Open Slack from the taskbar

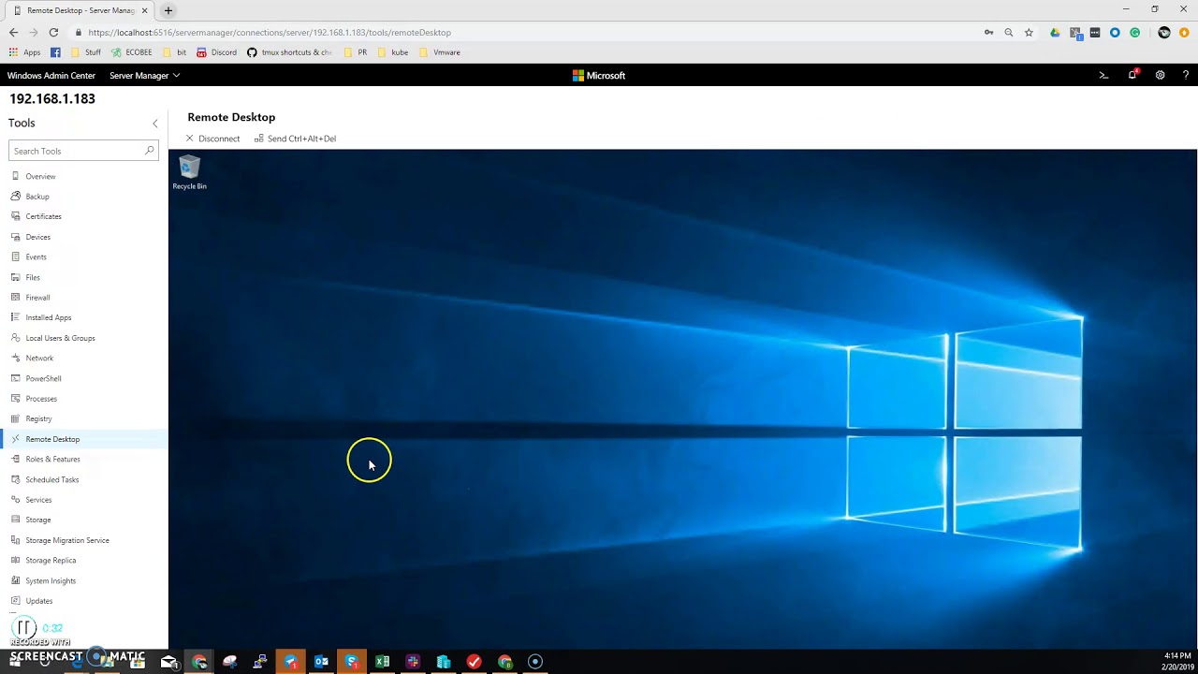413,662
